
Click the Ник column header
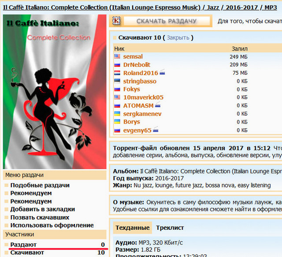click(119, 49)
